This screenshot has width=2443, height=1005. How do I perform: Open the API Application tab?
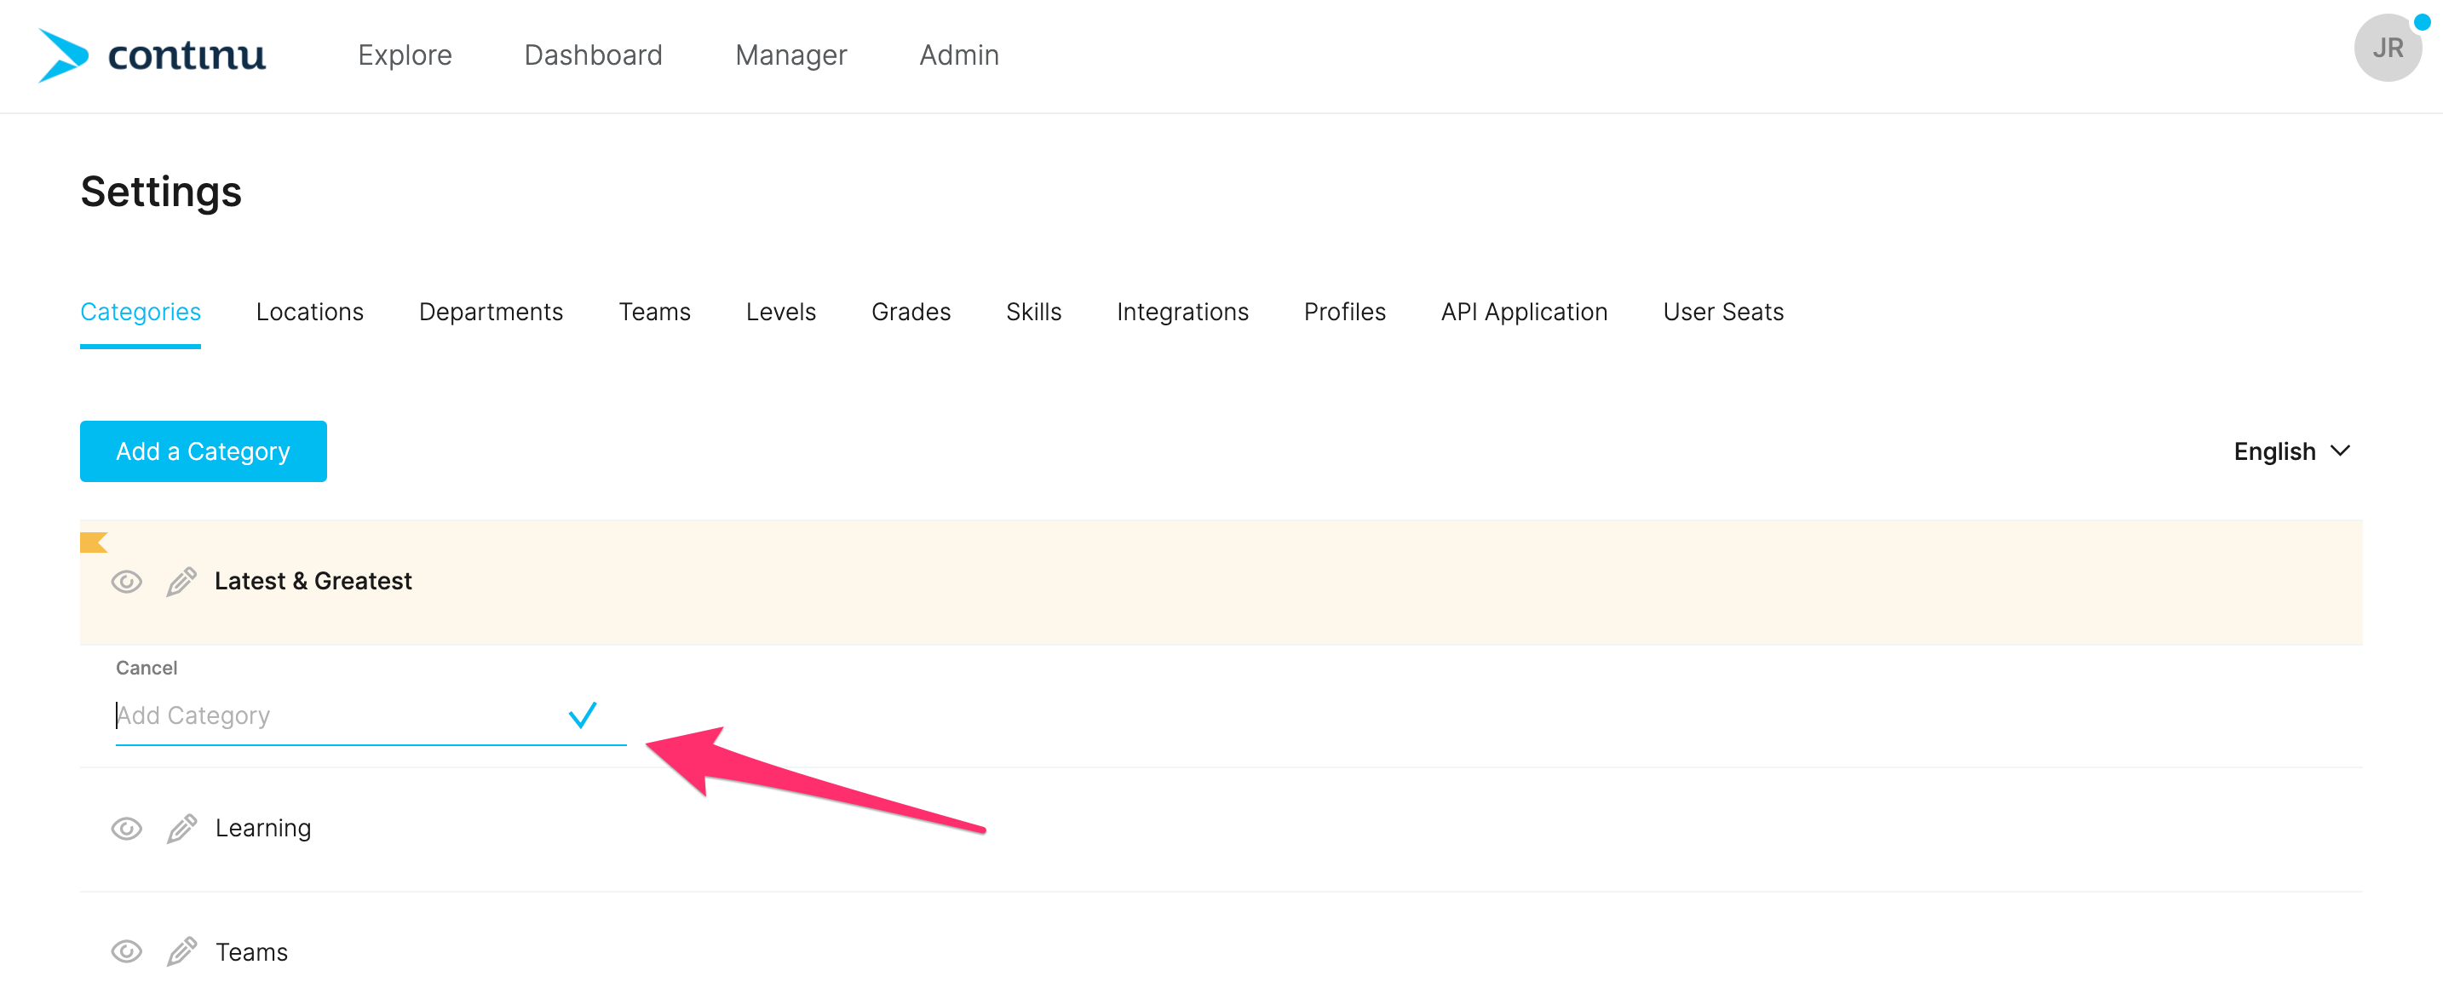(x=1524, y=312)
